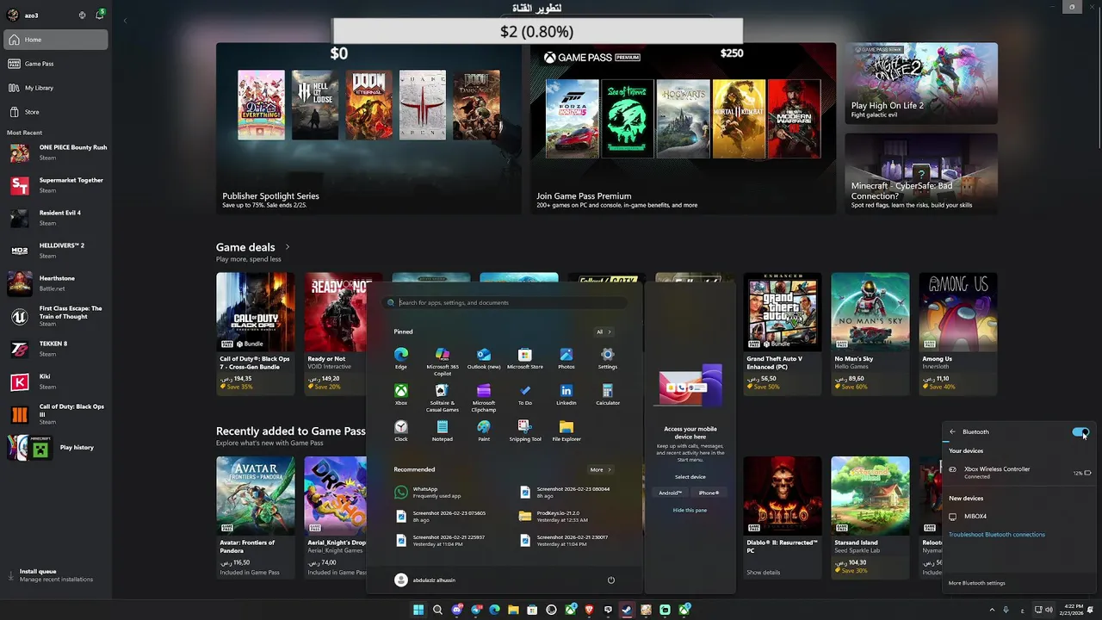Open Among Us deal card
Image resolution: width=1102 pixels, height=620 pixels.
(x=957, y=334)
